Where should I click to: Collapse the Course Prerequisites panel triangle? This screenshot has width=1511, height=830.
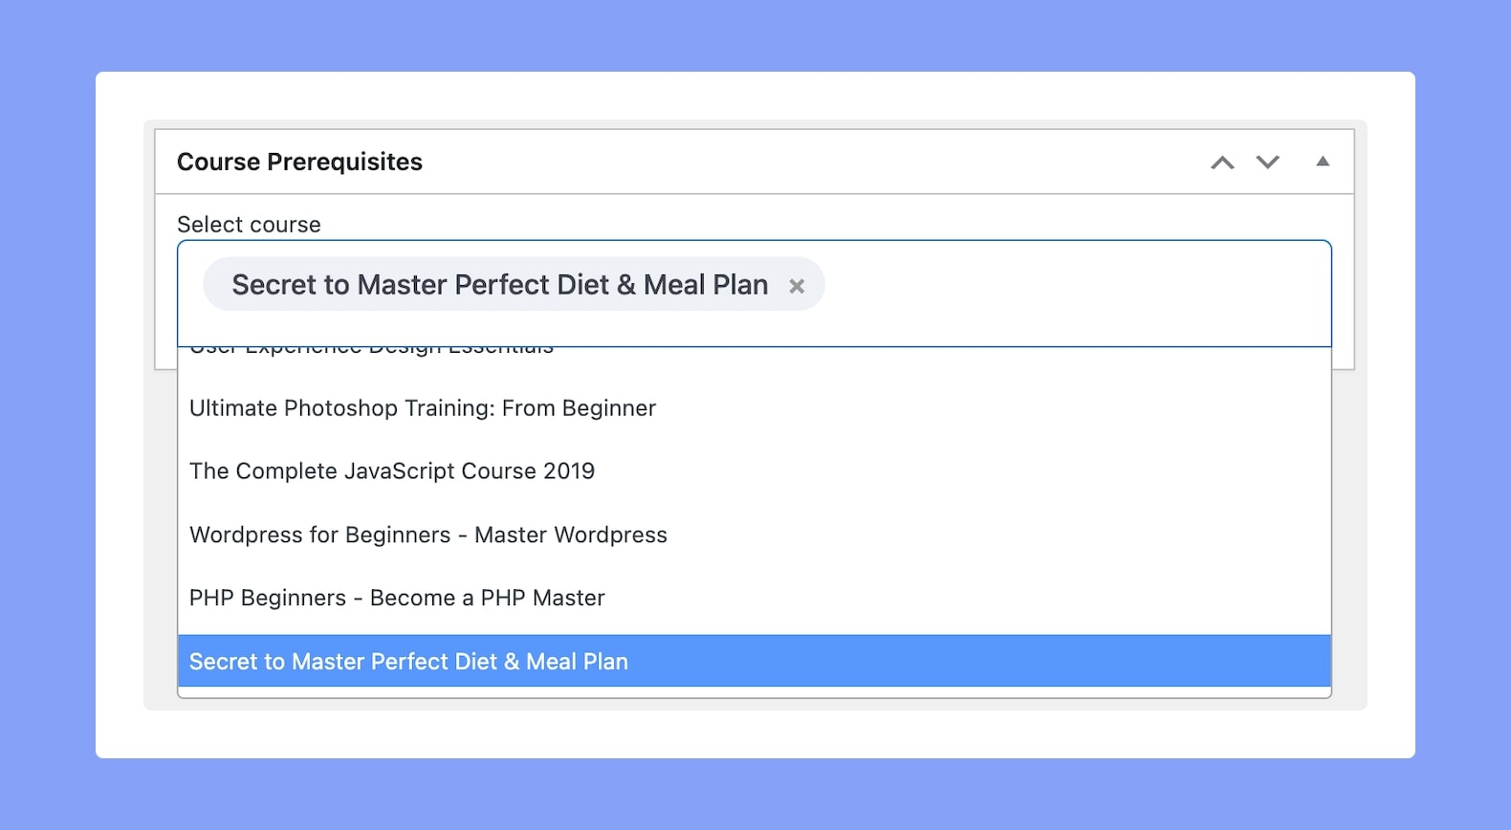pyautogui.click(x=1323, y=162)
